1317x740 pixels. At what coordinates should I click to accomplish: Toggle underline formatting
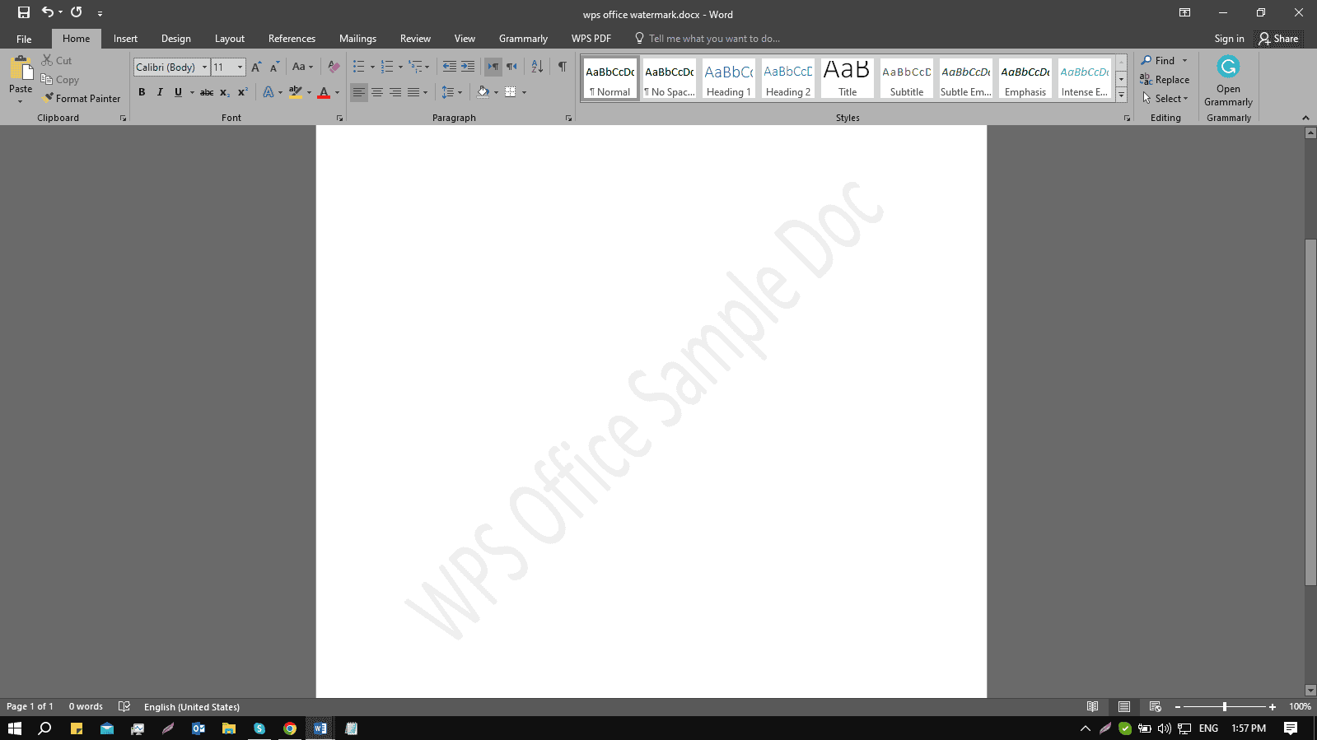click(178, 92)
